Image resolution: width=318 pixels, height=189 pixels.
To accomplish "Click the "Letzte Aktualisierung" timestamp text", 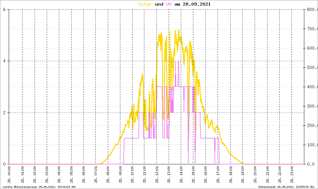I will click(39, 187).
